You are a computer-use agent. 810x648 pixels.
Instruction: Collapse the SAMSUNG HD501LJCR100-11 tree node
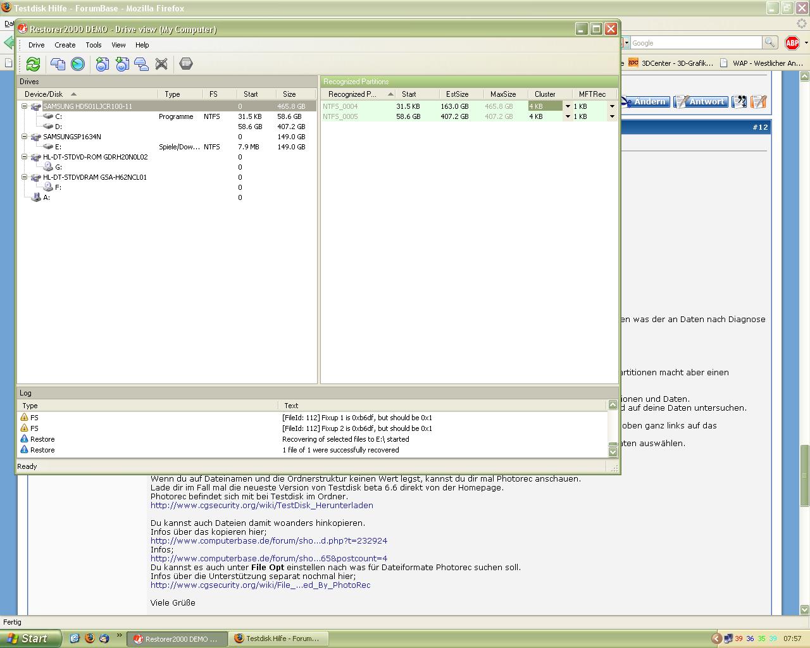(25, 106)
